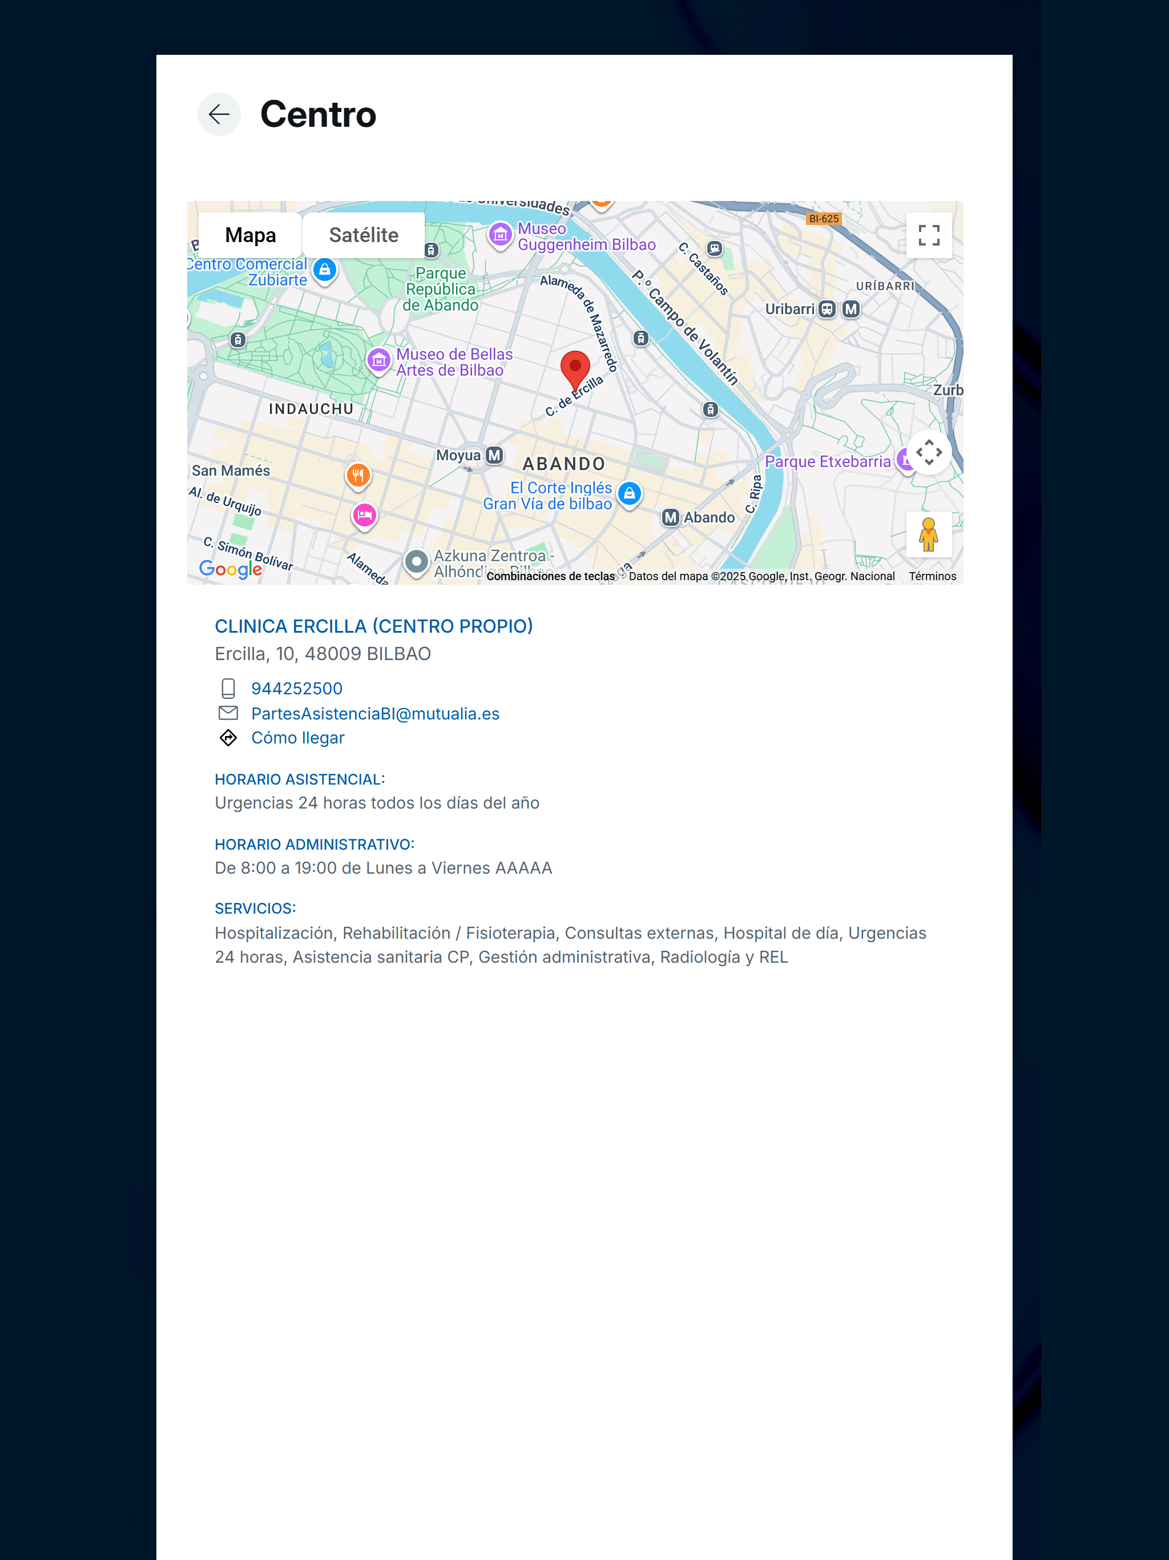Click the tram stop icon near Parque República de Abando
The height and width of the screenshot is (1560, 1169).
coord(432,250)
